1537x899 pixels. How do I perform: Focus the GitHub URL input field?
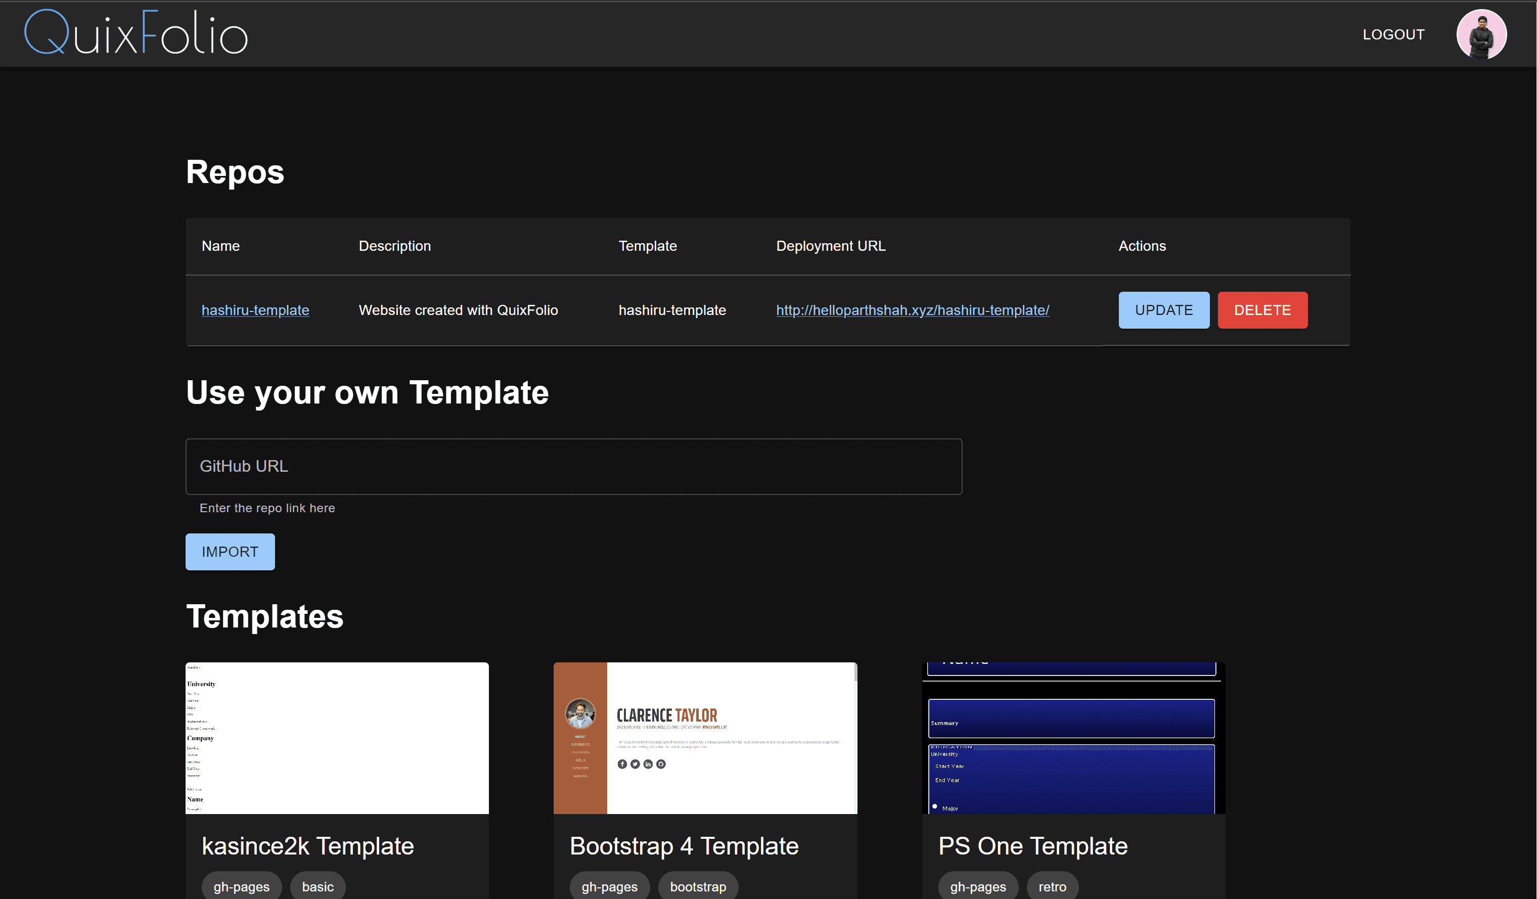coord(573,467)
